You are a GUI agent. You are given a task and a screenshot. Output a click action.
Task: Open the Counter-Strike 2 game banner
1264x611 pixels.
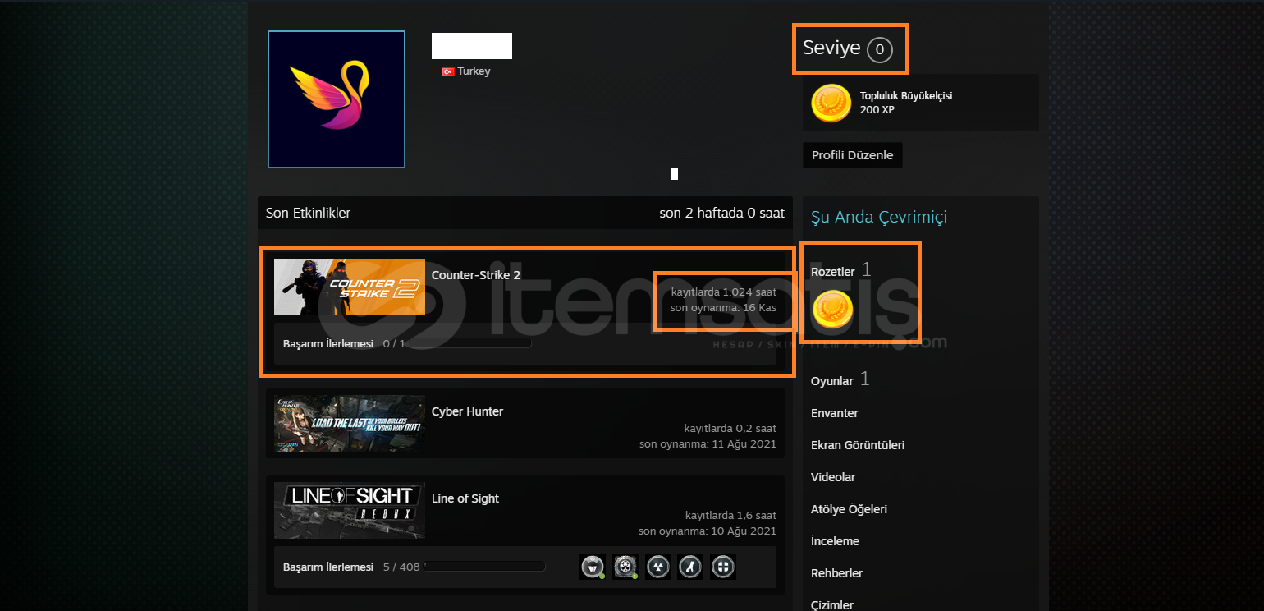click(x=350, y=287)
